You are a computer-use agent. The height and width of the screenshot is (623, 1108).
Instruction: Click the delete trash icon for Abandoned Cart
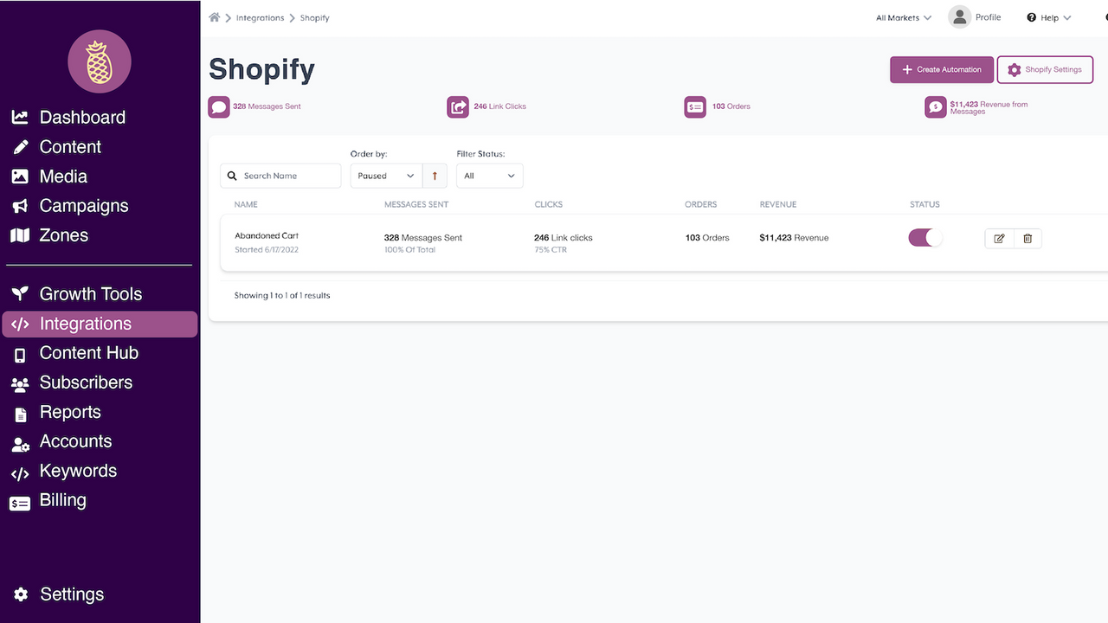1027,238
